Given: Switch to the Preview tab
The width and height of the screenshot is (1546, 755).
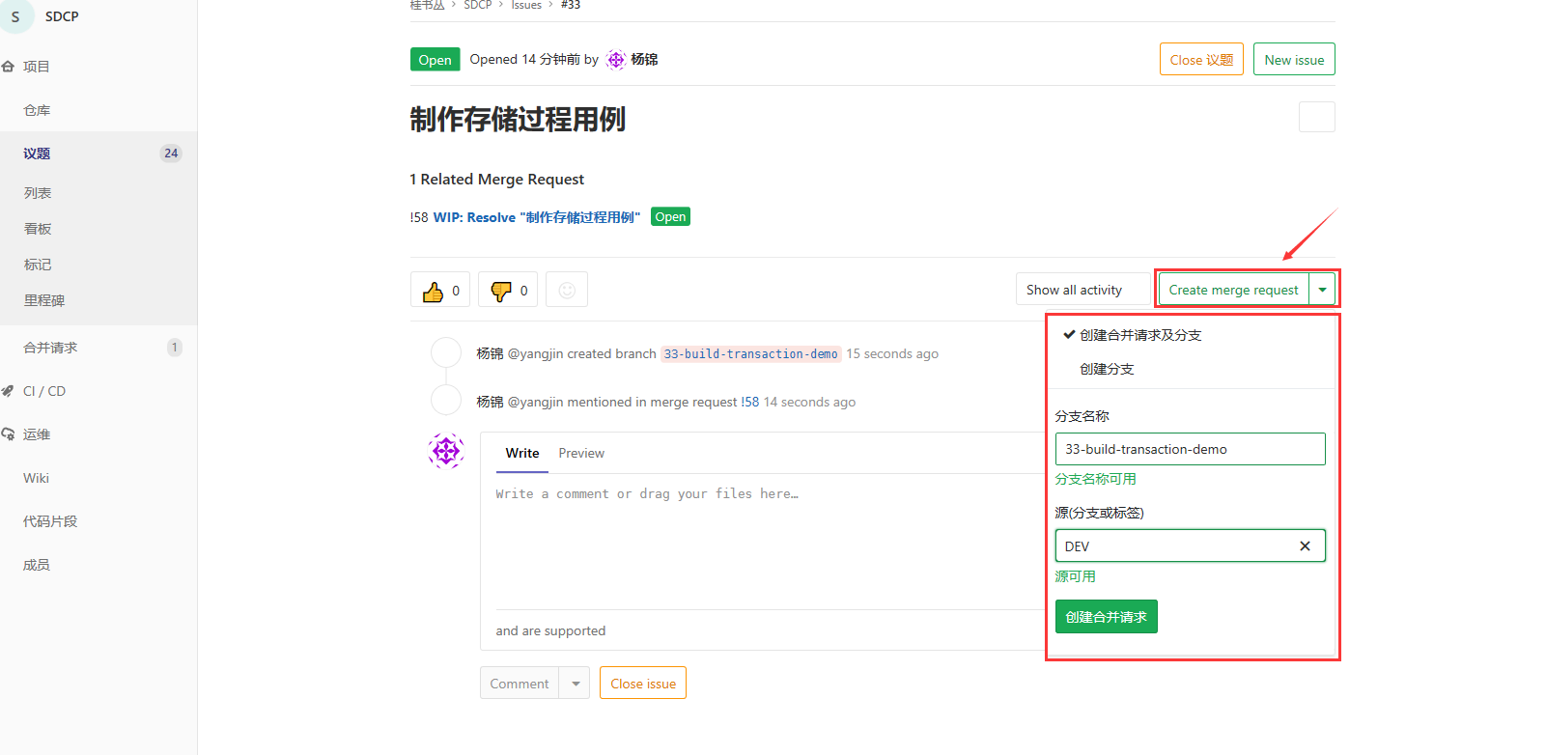Looking at the screenshot, I should tap(581, 453).
